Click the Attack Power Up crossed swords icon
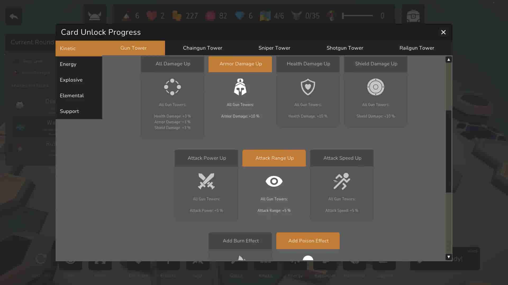 [206, 181]
